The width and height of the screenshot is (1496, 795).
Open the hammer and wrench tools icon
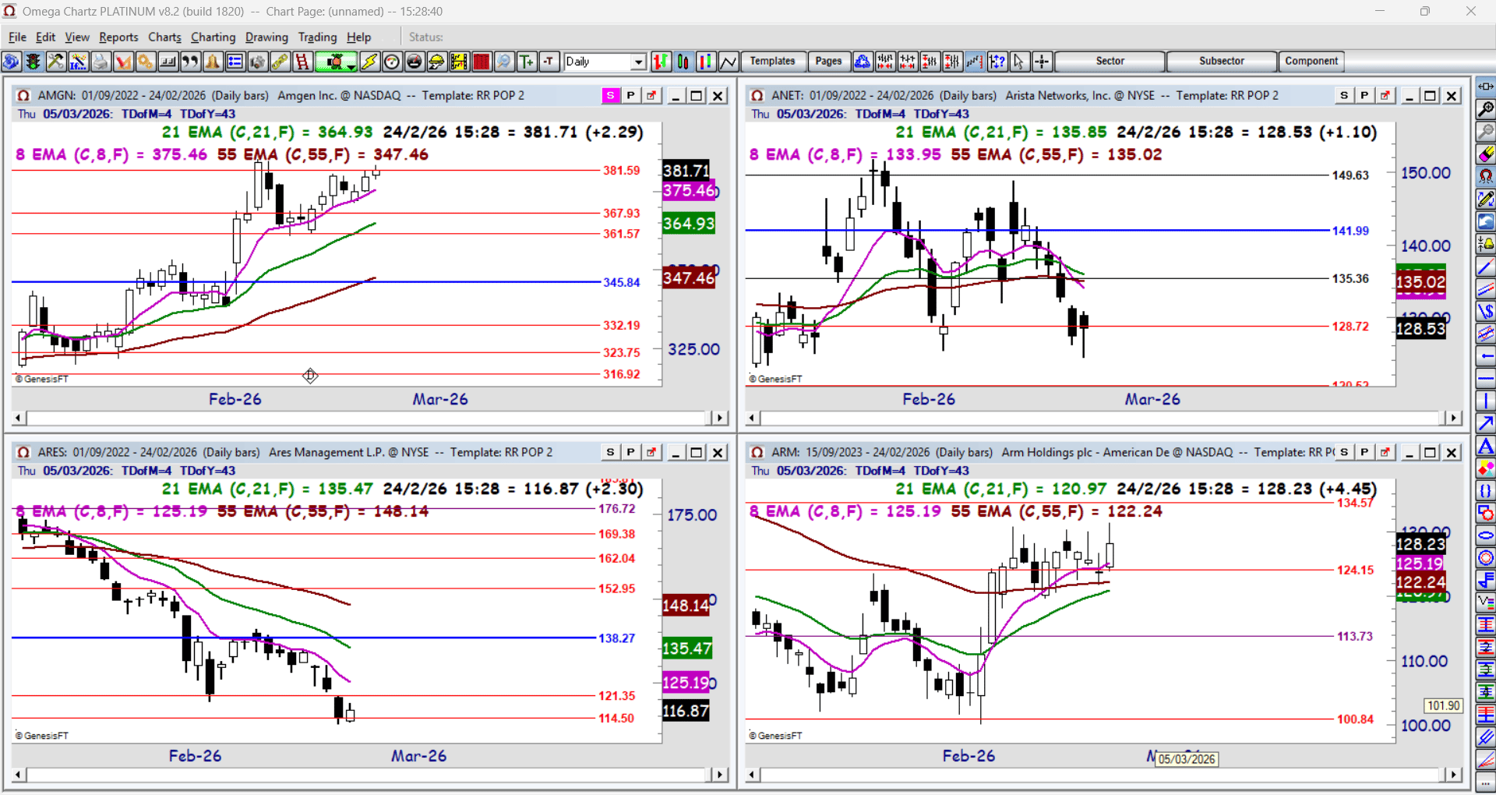pos(55,62)
